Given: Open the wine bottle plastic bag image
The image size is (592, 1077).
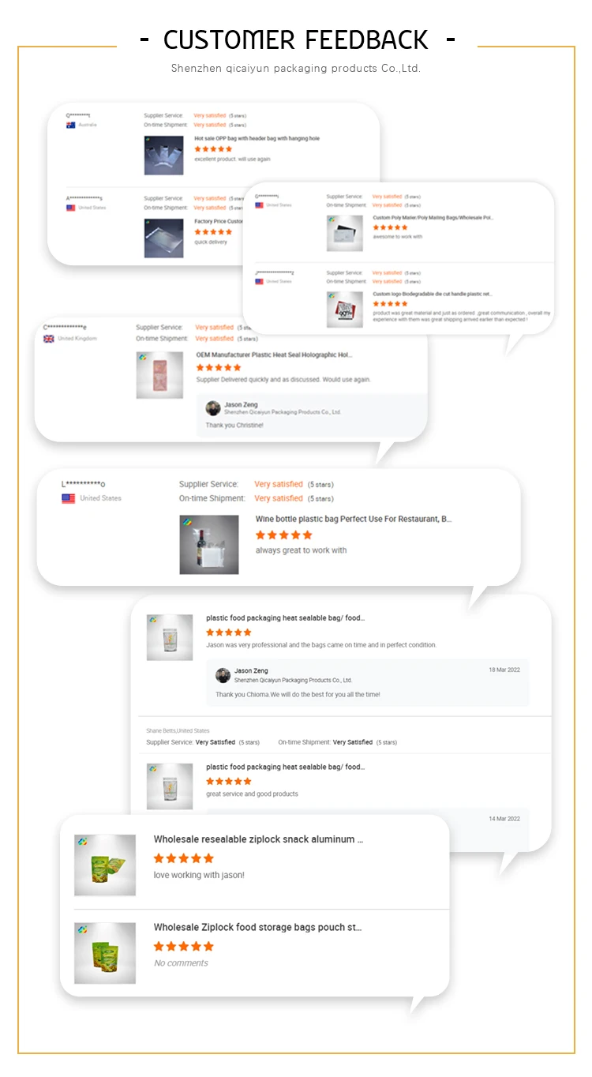Looking at the screenshot, I should click(x=209, y=545).
